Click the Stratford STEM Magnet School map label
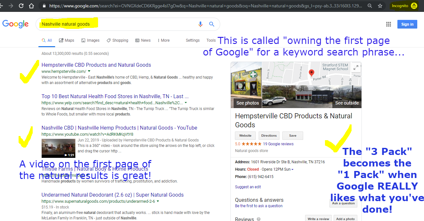Screen dimensions: 424x221 click(x=336, y=67)
